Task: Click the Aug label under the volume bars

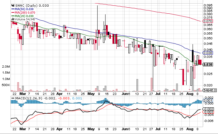Action: tap(190, 94)
